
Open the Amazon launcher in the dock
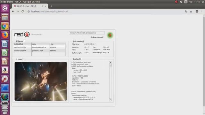coord(5,70)
